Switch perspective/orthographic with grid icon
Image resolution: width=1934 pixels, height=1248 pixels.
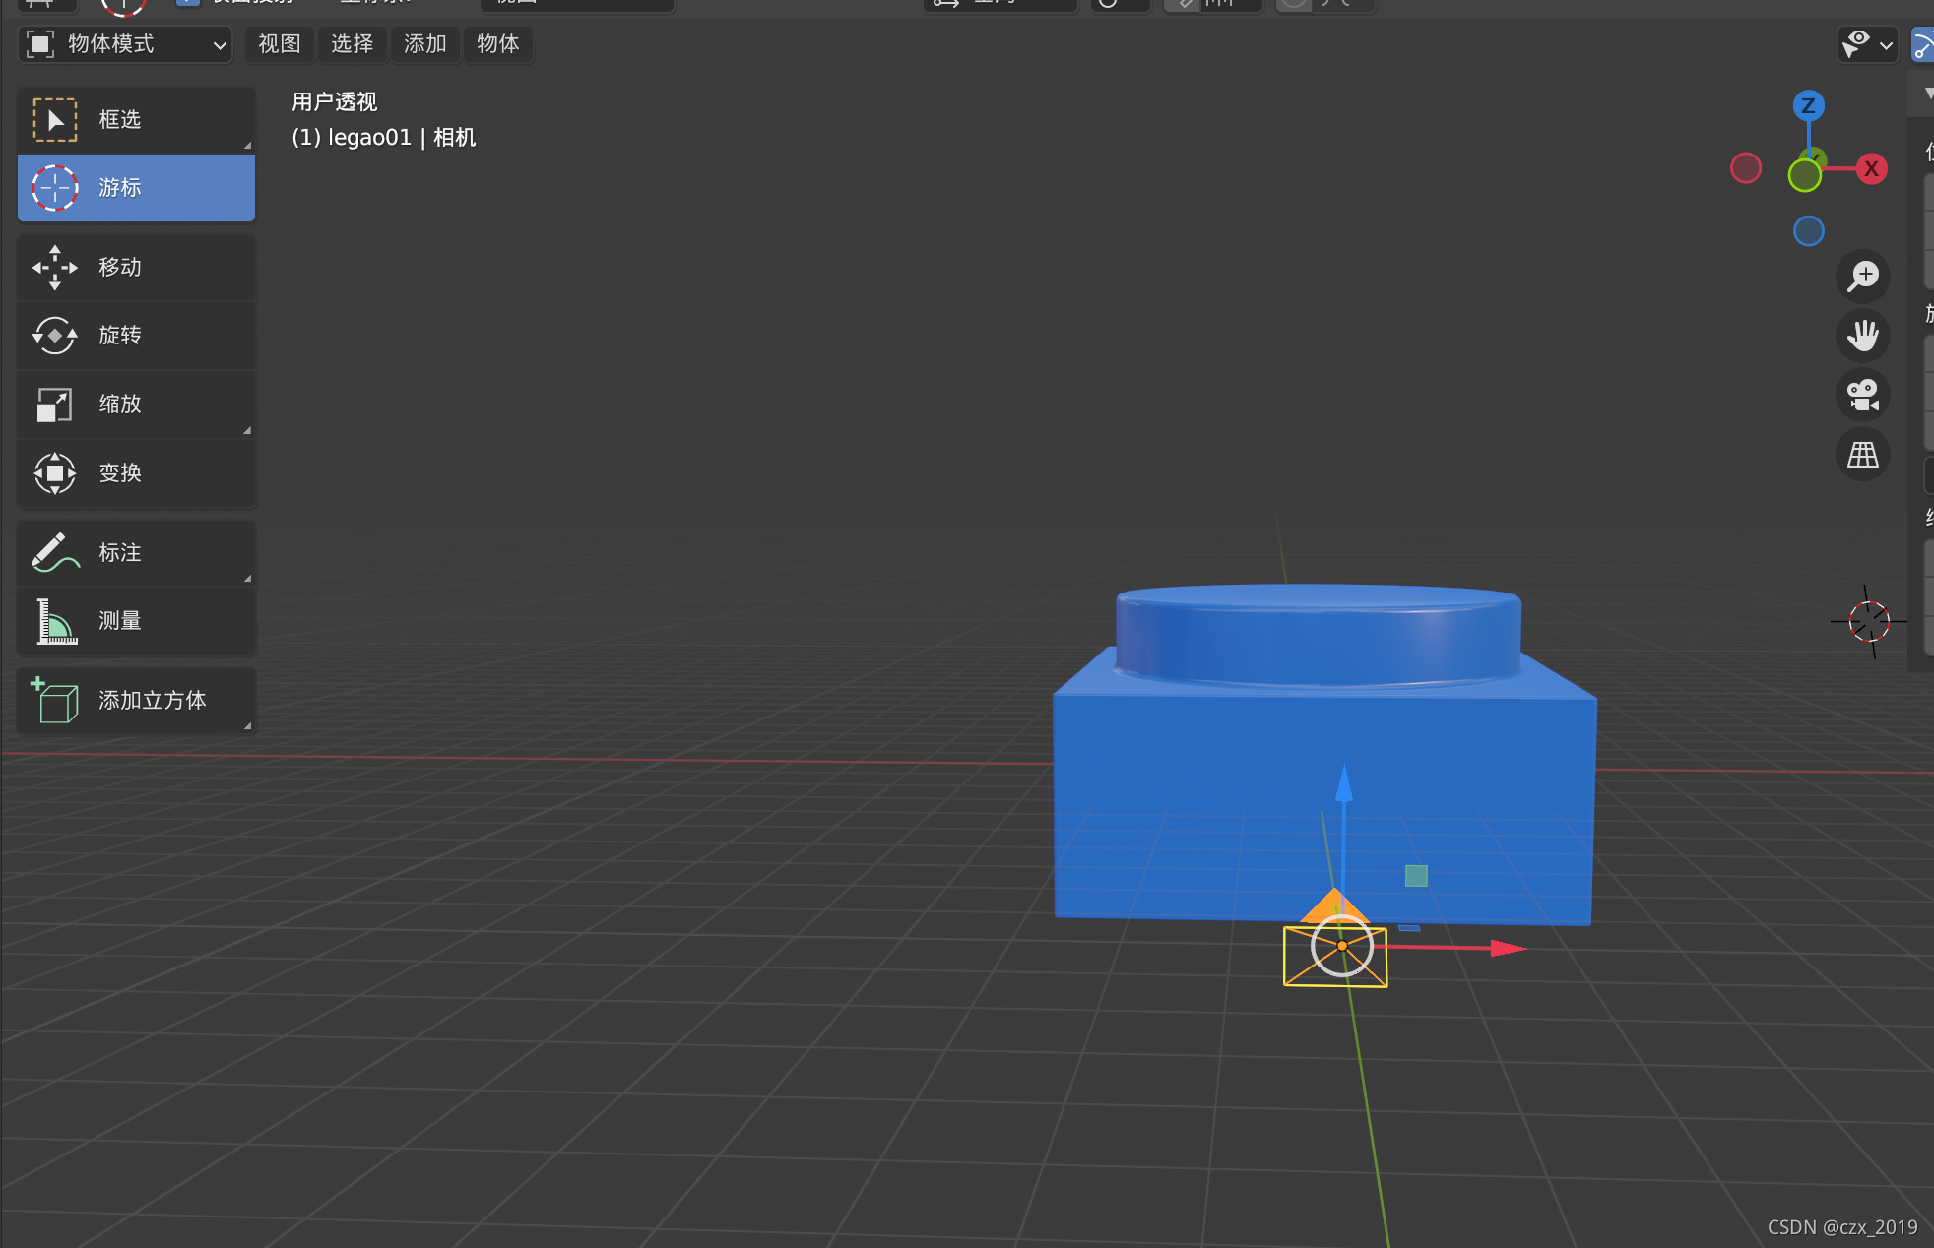coord(1863,455)
